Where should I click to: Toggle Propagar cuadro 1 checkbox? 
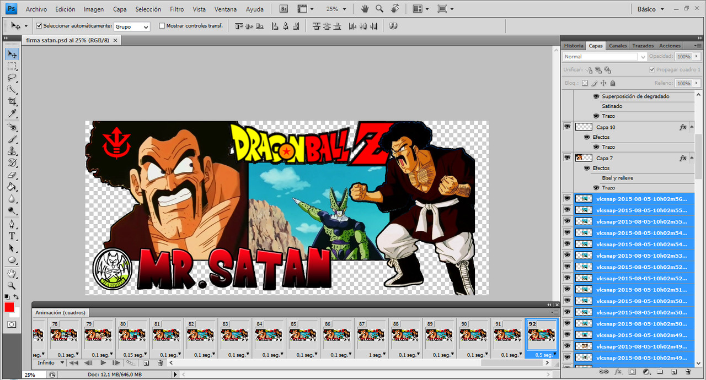pyautogui.click(x=652, y=70)
